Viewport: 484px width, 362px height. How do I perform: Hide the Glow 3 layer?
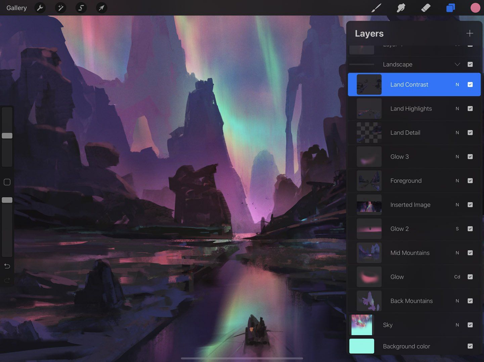point(470,157)
